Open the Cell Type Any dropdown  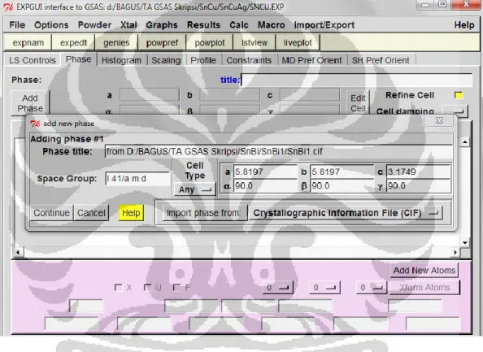tap(194, 189)
